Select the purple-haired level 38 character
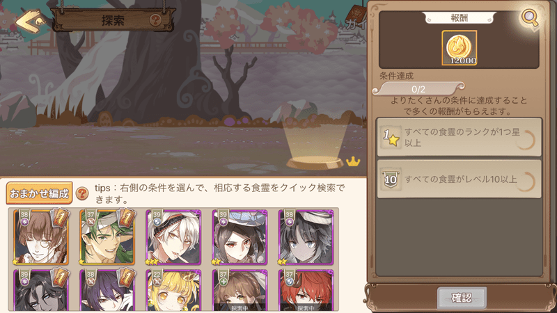Screen dimensions: 557x313 (x=107, y=290)
